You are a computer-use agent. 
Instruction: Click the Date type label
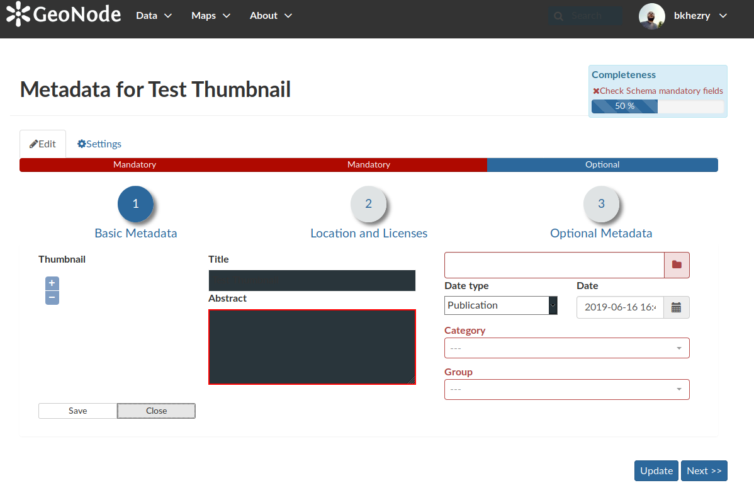point(466,286)
